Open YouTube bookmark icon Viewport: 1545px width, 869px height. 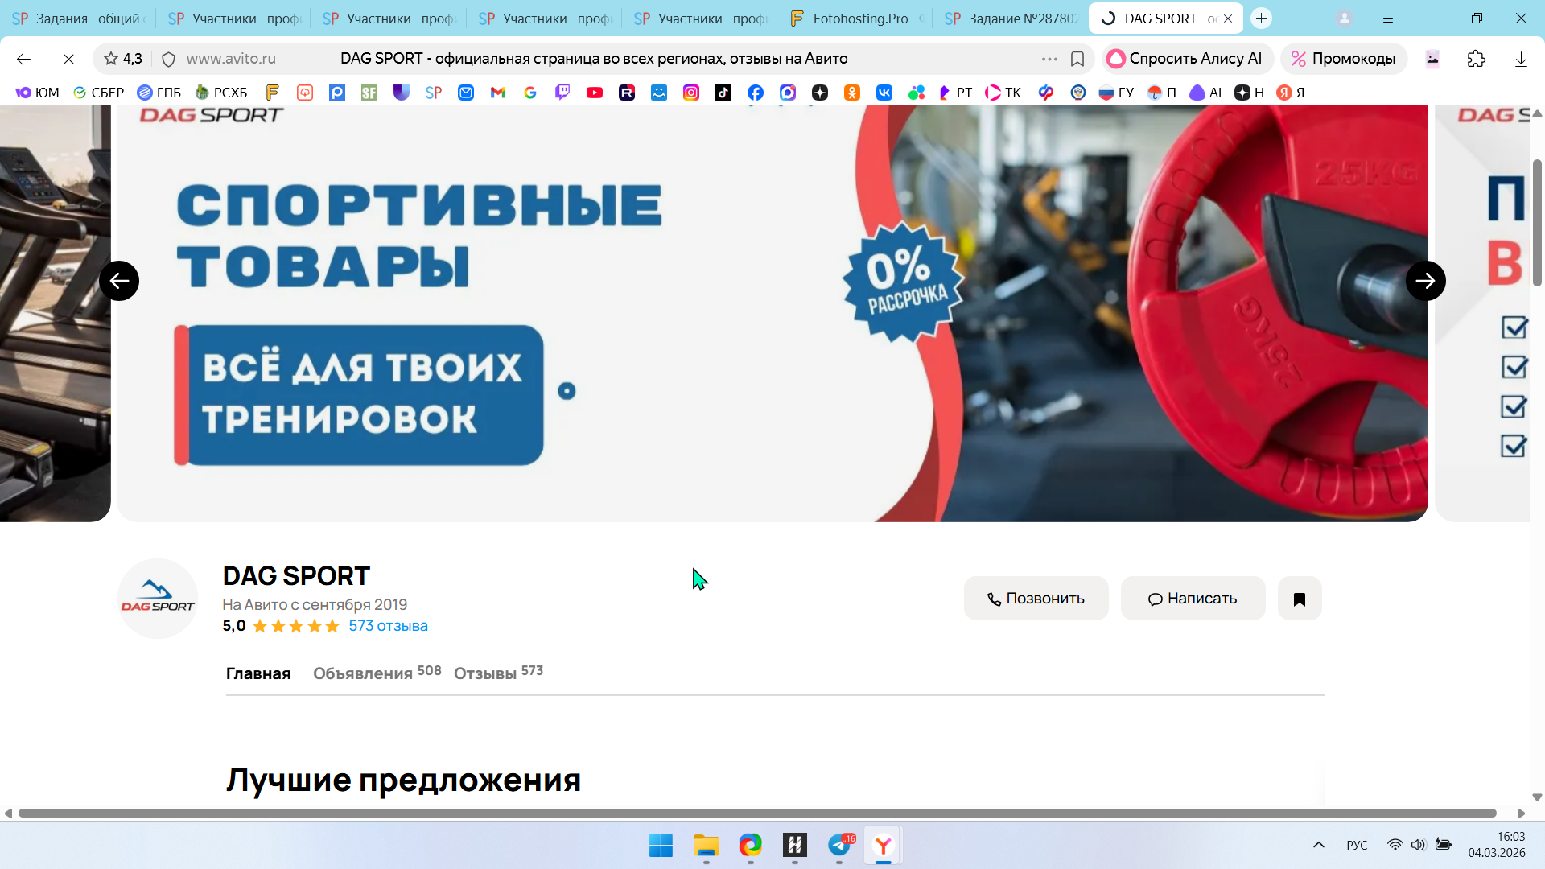pos(594,93)
